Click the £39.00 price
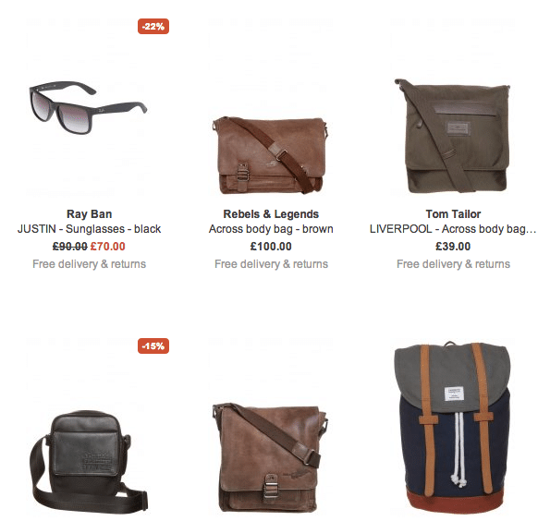Viewport: 550px width, 521px height. (453, 247)
